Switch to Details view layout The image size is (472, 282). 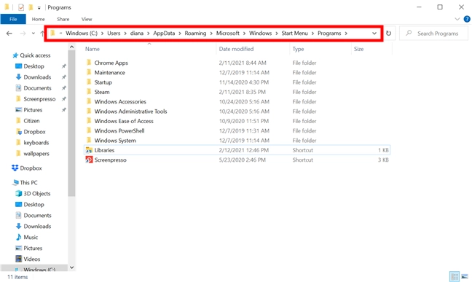[455, 276]
